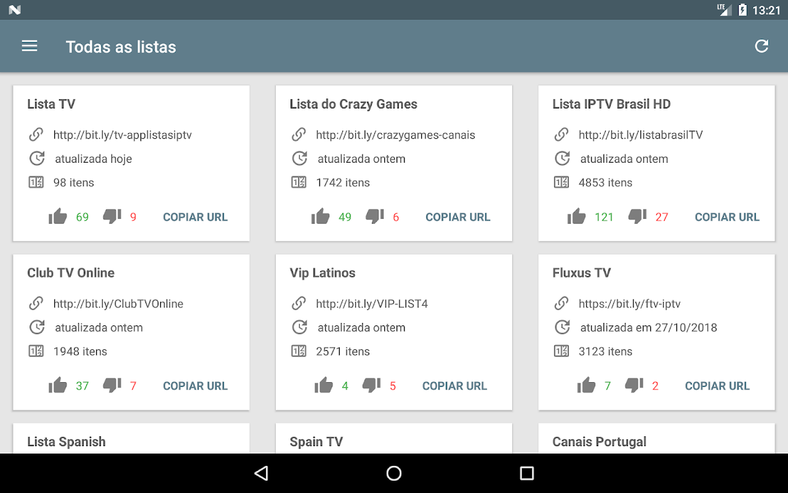Copy the URL of Lista do Crazy Games

[x=458, y=217]
